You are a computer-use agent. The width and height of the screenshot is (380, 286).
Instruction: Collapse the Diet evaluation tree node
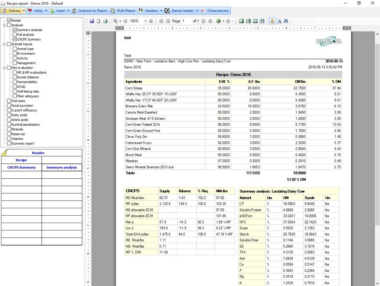tap(4, 68)
